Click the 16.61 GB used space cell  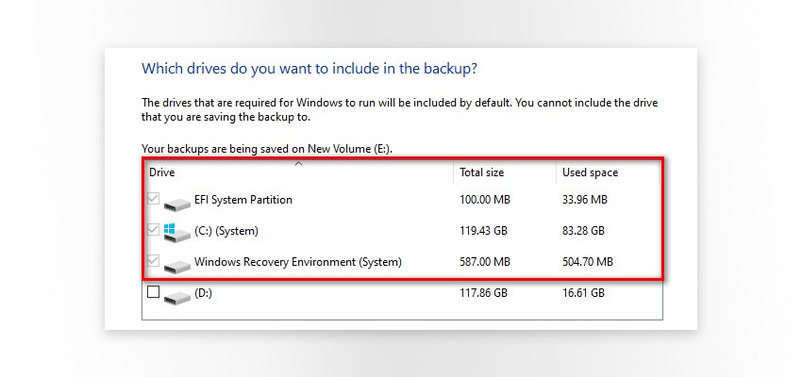coord(583,293)
